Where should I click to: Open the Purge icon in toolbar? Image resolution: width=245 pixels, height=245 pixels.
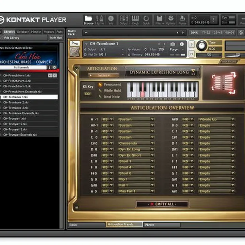(182, 20)
